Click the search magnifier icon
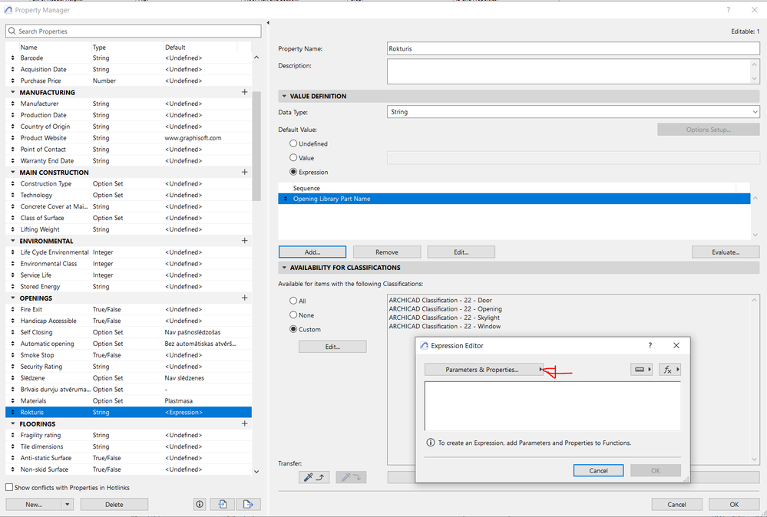The image size is (767, 517). [12, 31]
